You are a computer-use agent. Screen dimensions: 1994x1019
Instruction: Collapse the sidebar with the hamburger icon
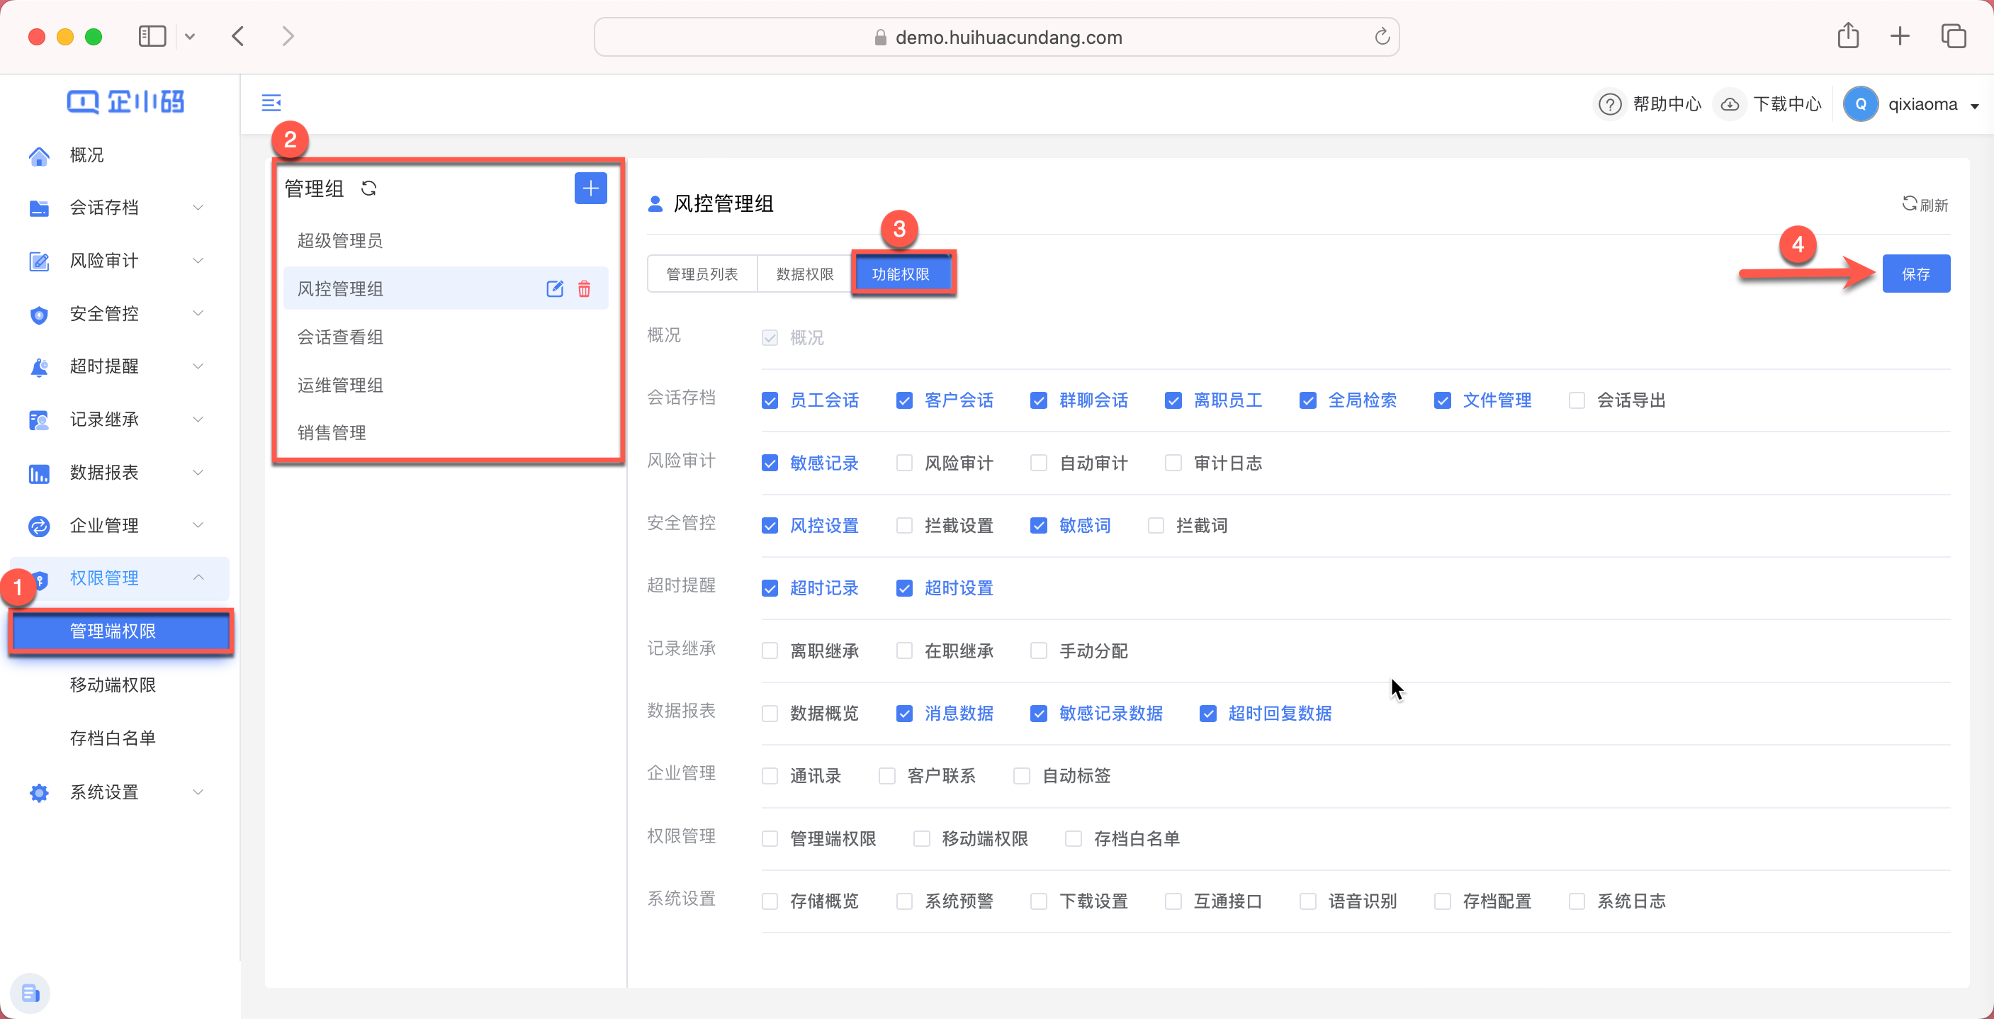tap(271, 102)
